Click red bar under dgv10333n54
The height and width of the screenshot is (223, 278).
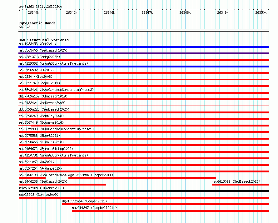coord(142,178)
